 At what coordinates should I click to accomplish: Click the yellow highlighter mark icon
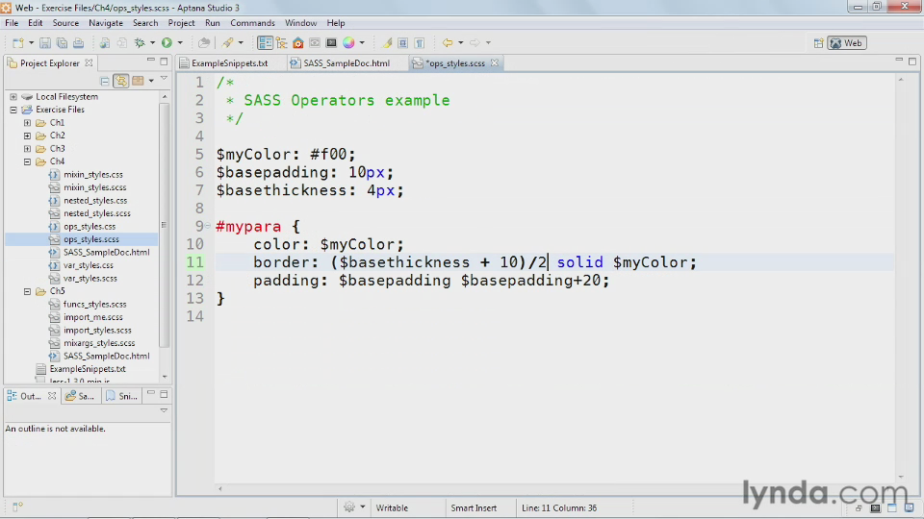pos(387,43)
